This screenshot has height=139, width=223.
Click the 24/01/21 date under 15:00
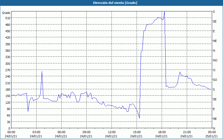(137, 136)
